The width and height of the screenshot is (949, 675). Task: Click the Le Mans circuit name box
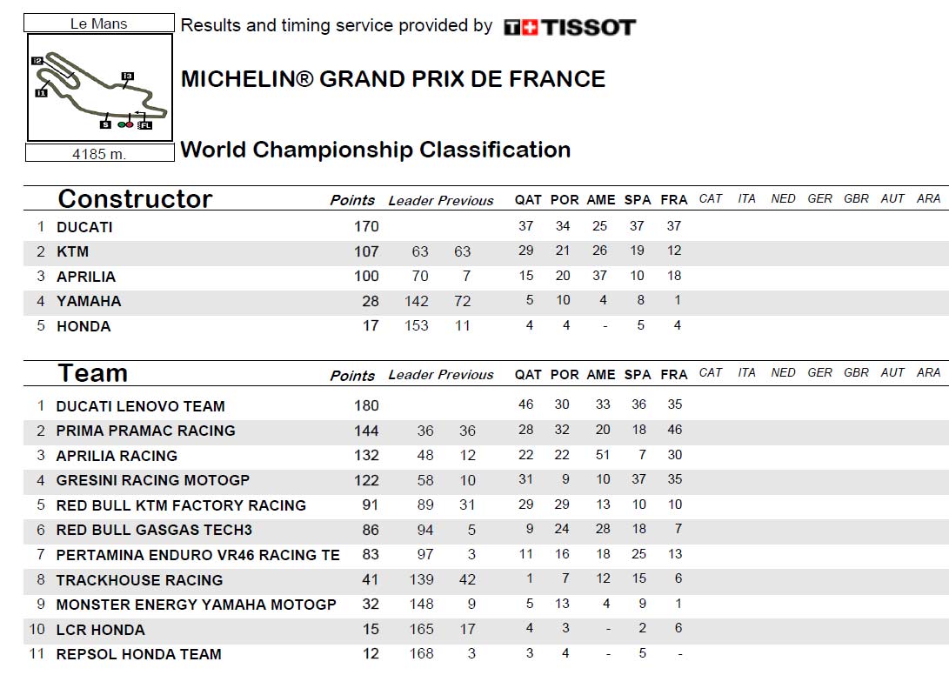tap(99, 23)
